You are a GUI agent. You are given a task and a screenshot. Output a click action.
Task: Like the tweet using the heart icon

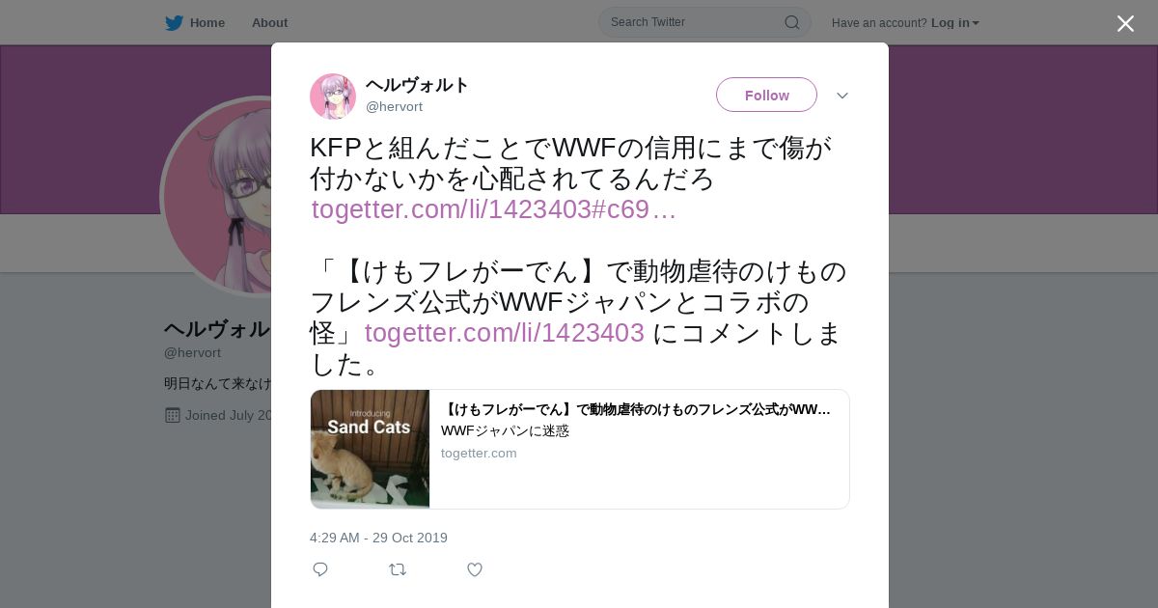click(x=475, y=569)
